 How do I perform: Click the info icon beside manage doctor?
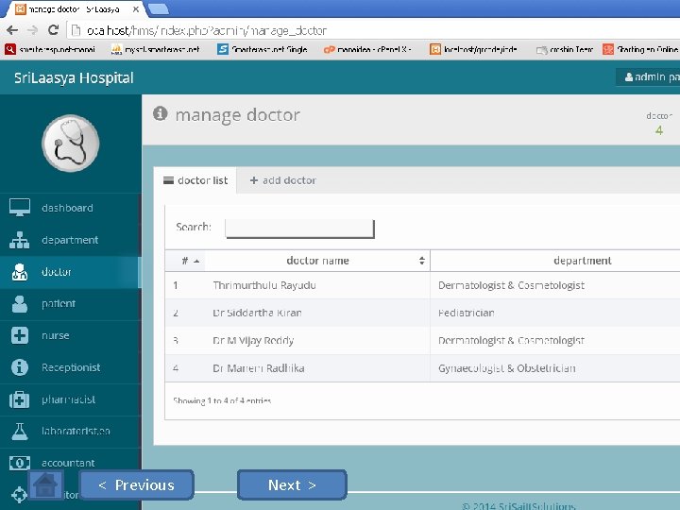tap(160, 113)
